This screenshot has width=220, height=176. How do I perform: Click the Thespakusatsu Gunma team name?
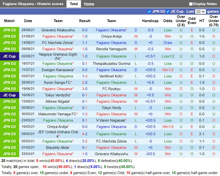point(111,63)
